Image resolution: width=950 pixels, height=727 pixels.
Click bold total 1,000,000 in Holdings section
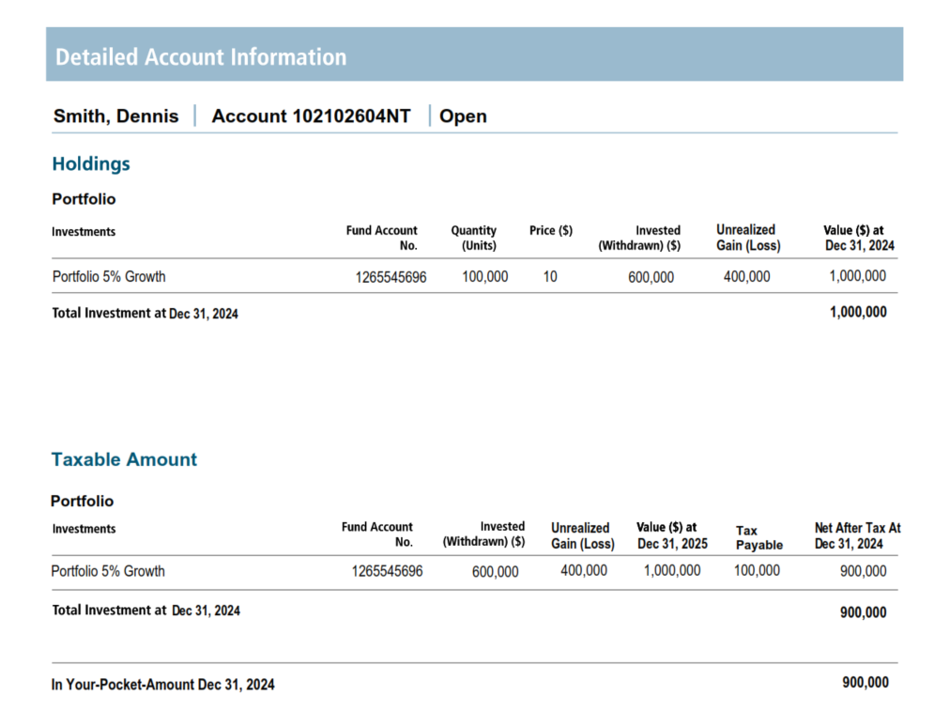858,312
